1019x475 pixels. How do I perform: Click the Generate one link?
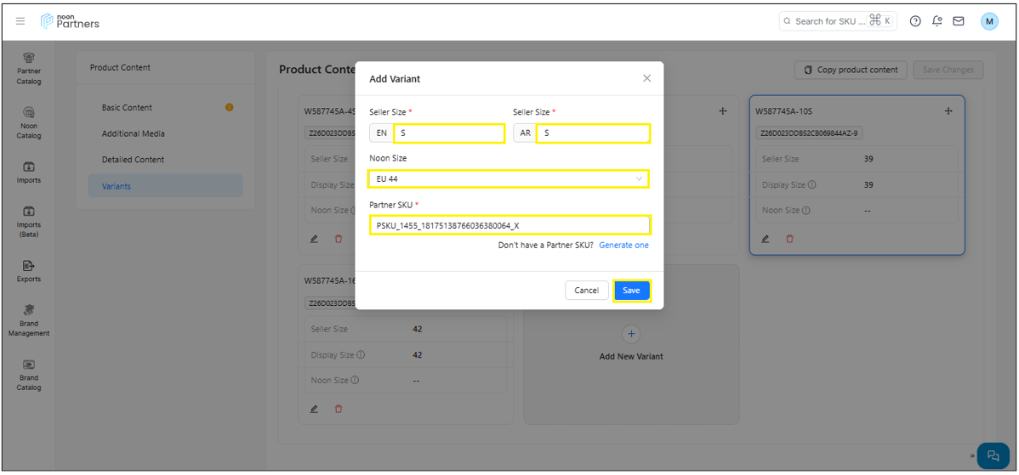click(x=623, y=246)
